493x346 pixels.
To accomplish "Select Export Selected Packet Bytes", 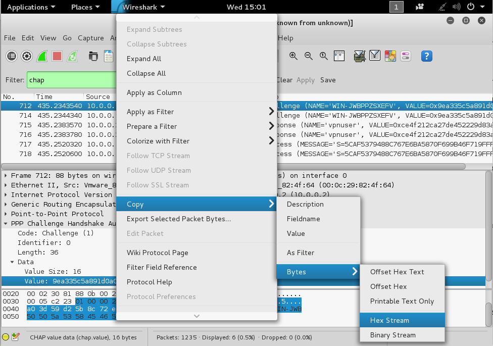I will tap(196, 219).
